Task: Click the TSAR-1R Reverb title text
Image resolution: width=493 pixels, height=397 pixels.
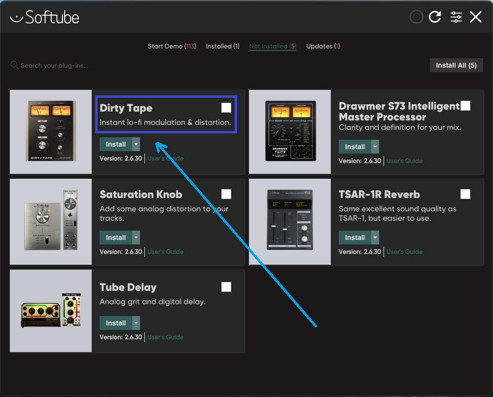Action: click(x=379, y=194)
